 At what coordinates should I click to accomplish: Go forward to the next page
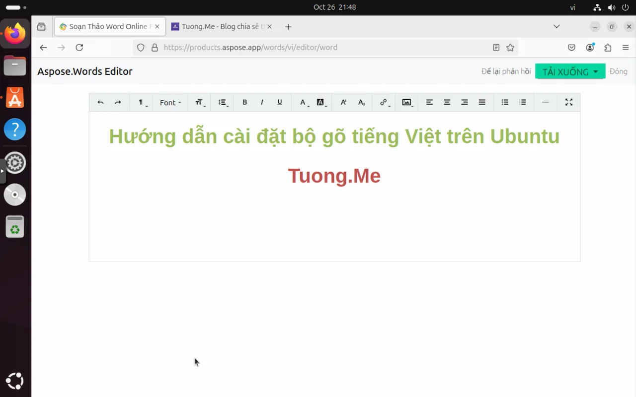click(x=61, y=48)
